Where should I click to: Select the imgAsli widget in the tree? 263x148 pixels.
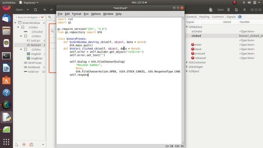[x=36, y=54]
